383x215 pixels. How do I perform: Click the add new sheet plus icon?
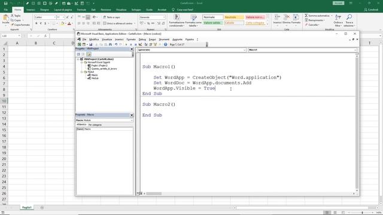42,207
